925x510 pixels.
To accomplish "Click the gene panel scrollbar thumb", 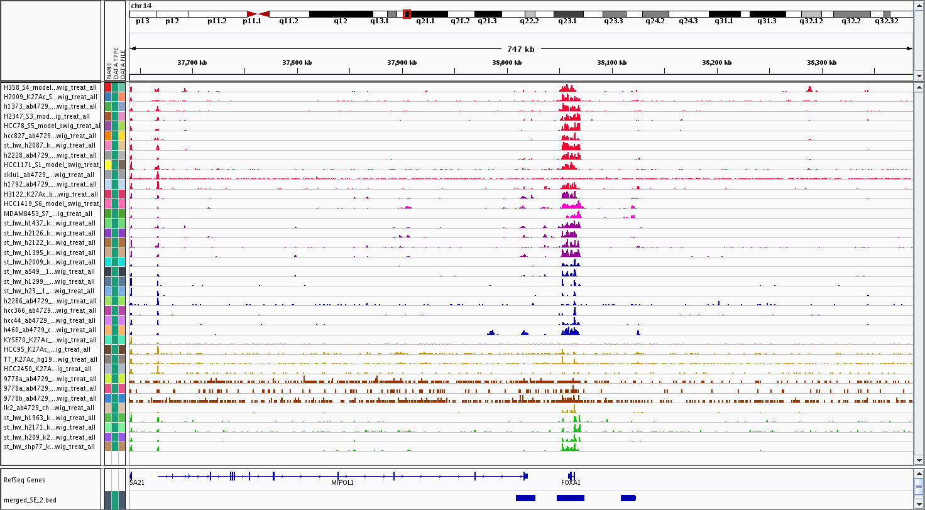I will (x=918, y=484).
